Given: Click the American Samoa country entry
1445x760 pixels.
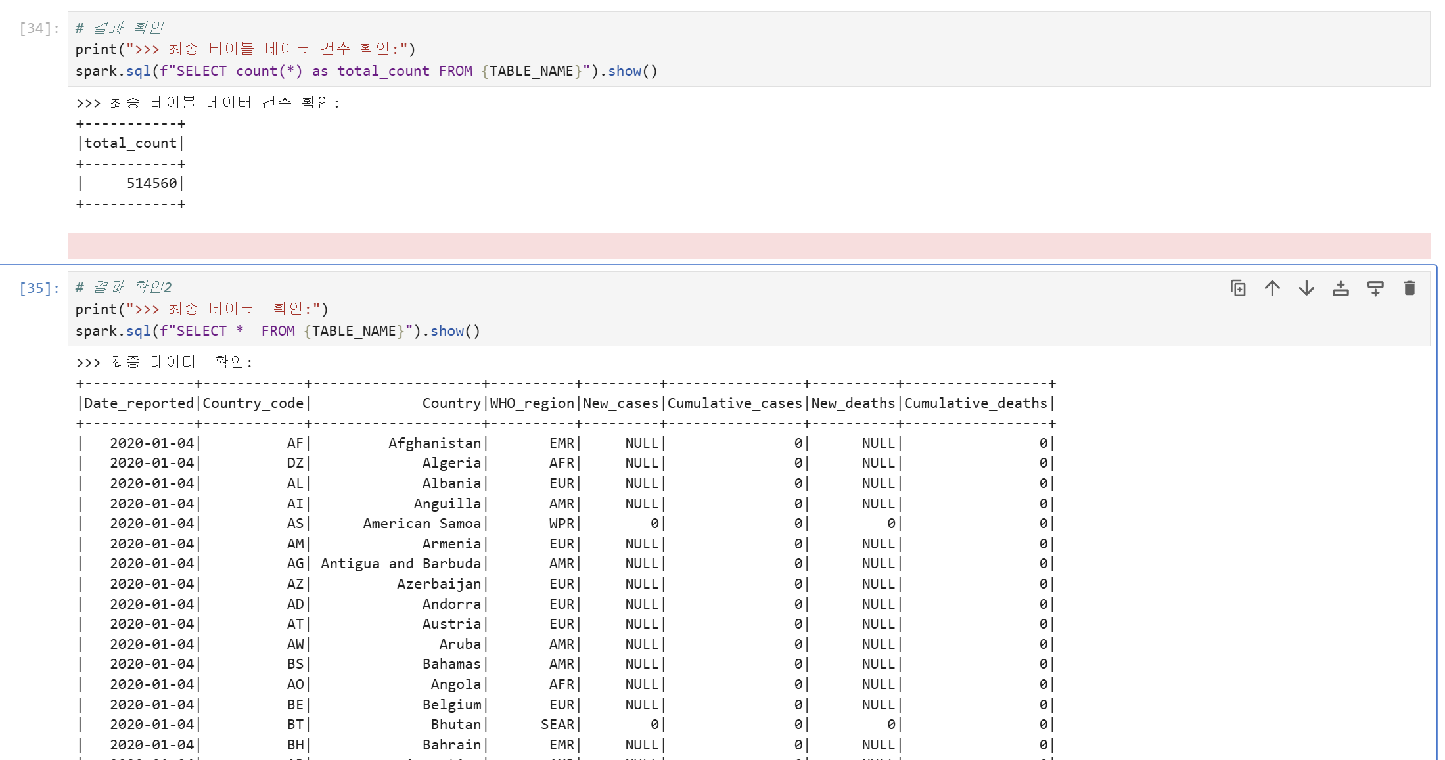Looking at the screenshot, I should (x=422, y=524).
